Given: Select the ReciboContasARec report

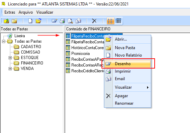Looking at the screenshot, I should [87, 65].
